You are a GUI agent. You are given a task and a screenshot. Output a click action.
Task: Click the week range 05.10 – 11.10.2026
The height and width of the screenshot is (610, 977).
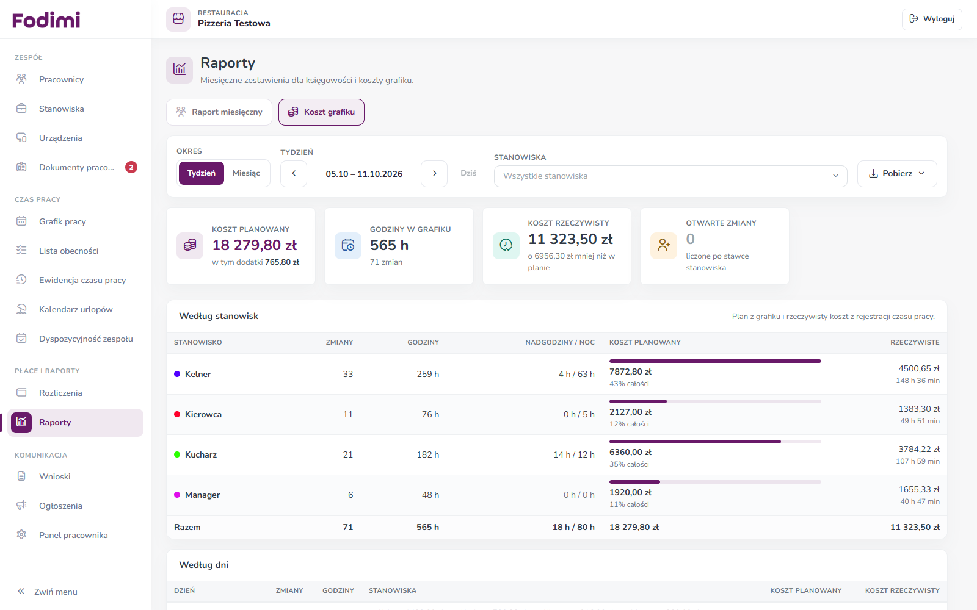[x=364, y=174]
